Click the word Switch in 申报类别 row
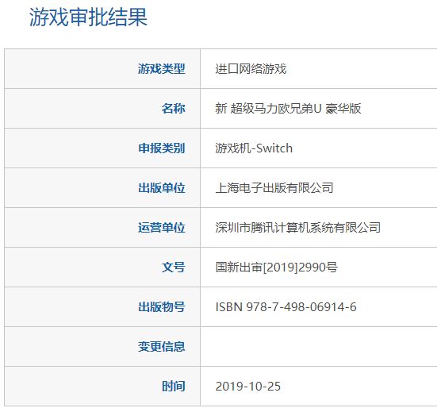This screenshot has width=437, height=408. tap(274, 148)
